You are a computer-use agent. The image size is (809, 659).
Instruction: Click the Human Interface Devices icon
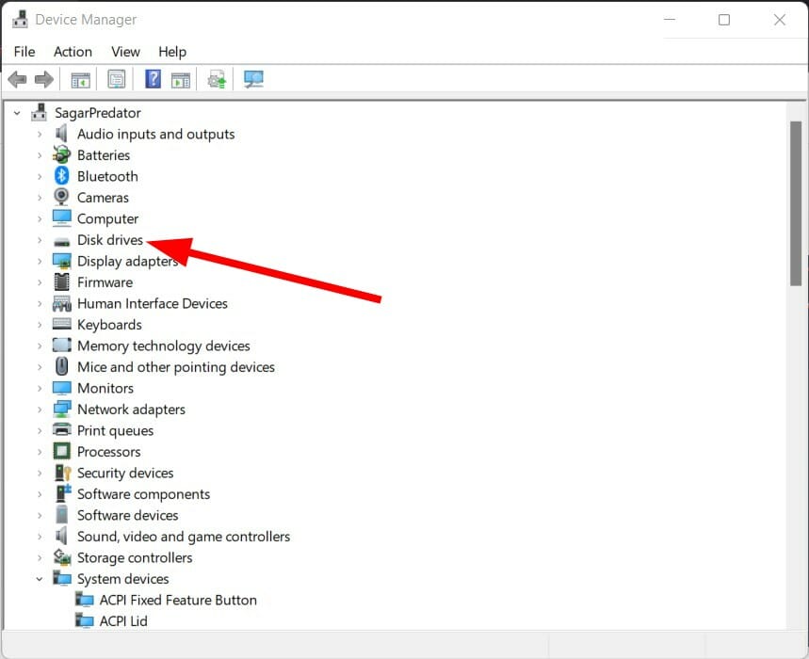pyautogui.click(x=61, y=304)
